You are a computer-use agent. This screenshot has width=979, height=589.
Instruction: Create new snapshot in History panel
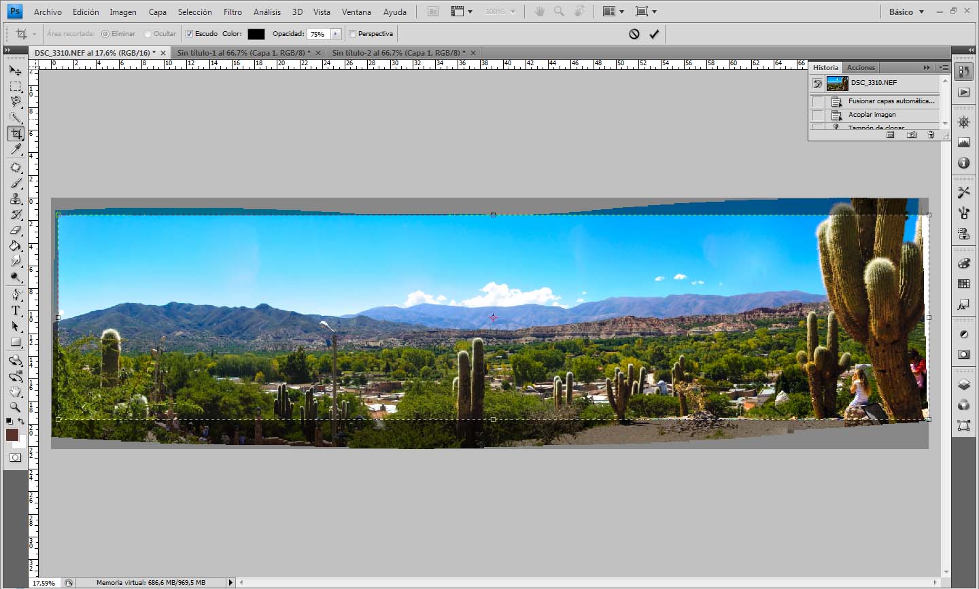pyautogui.click(x=912, y=135)
